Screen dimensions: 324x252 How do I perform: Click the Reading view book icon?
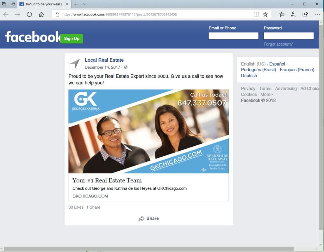(x=256, y=14)
